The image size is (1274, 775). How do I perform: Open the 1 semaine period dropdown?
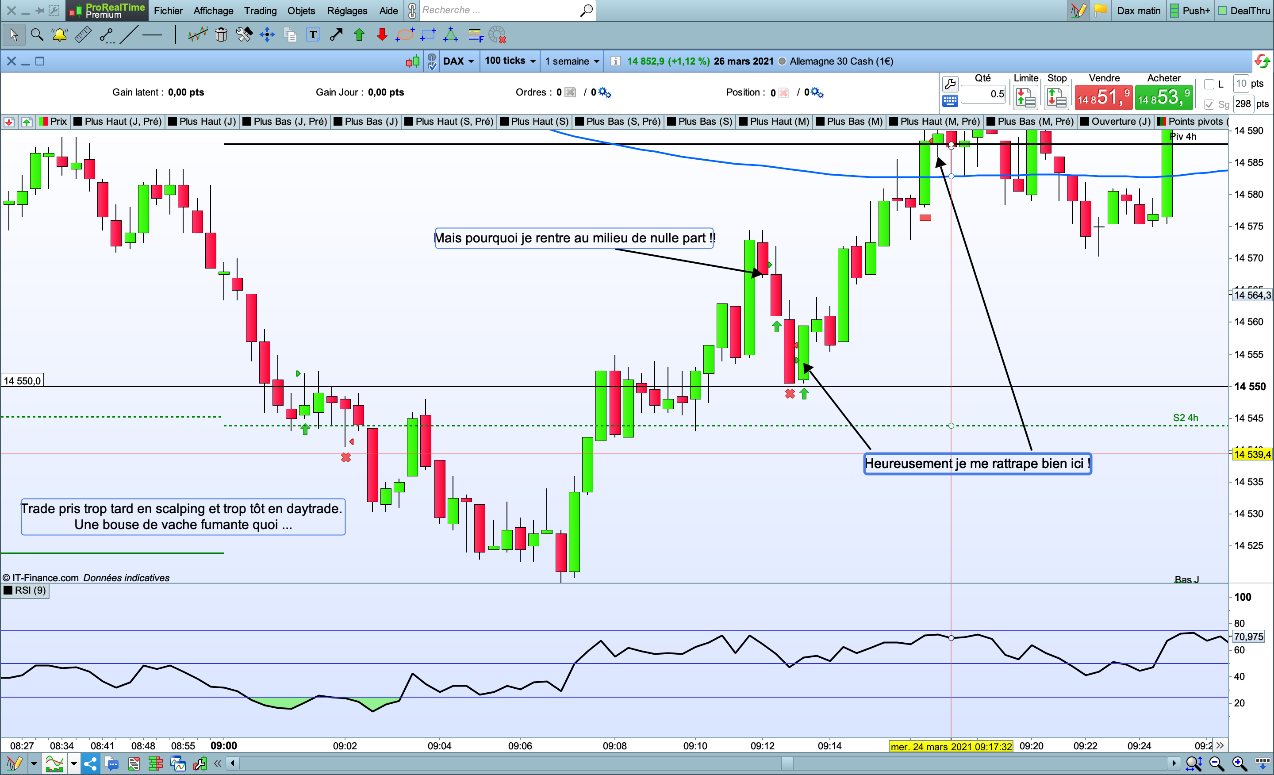(572, 61)
